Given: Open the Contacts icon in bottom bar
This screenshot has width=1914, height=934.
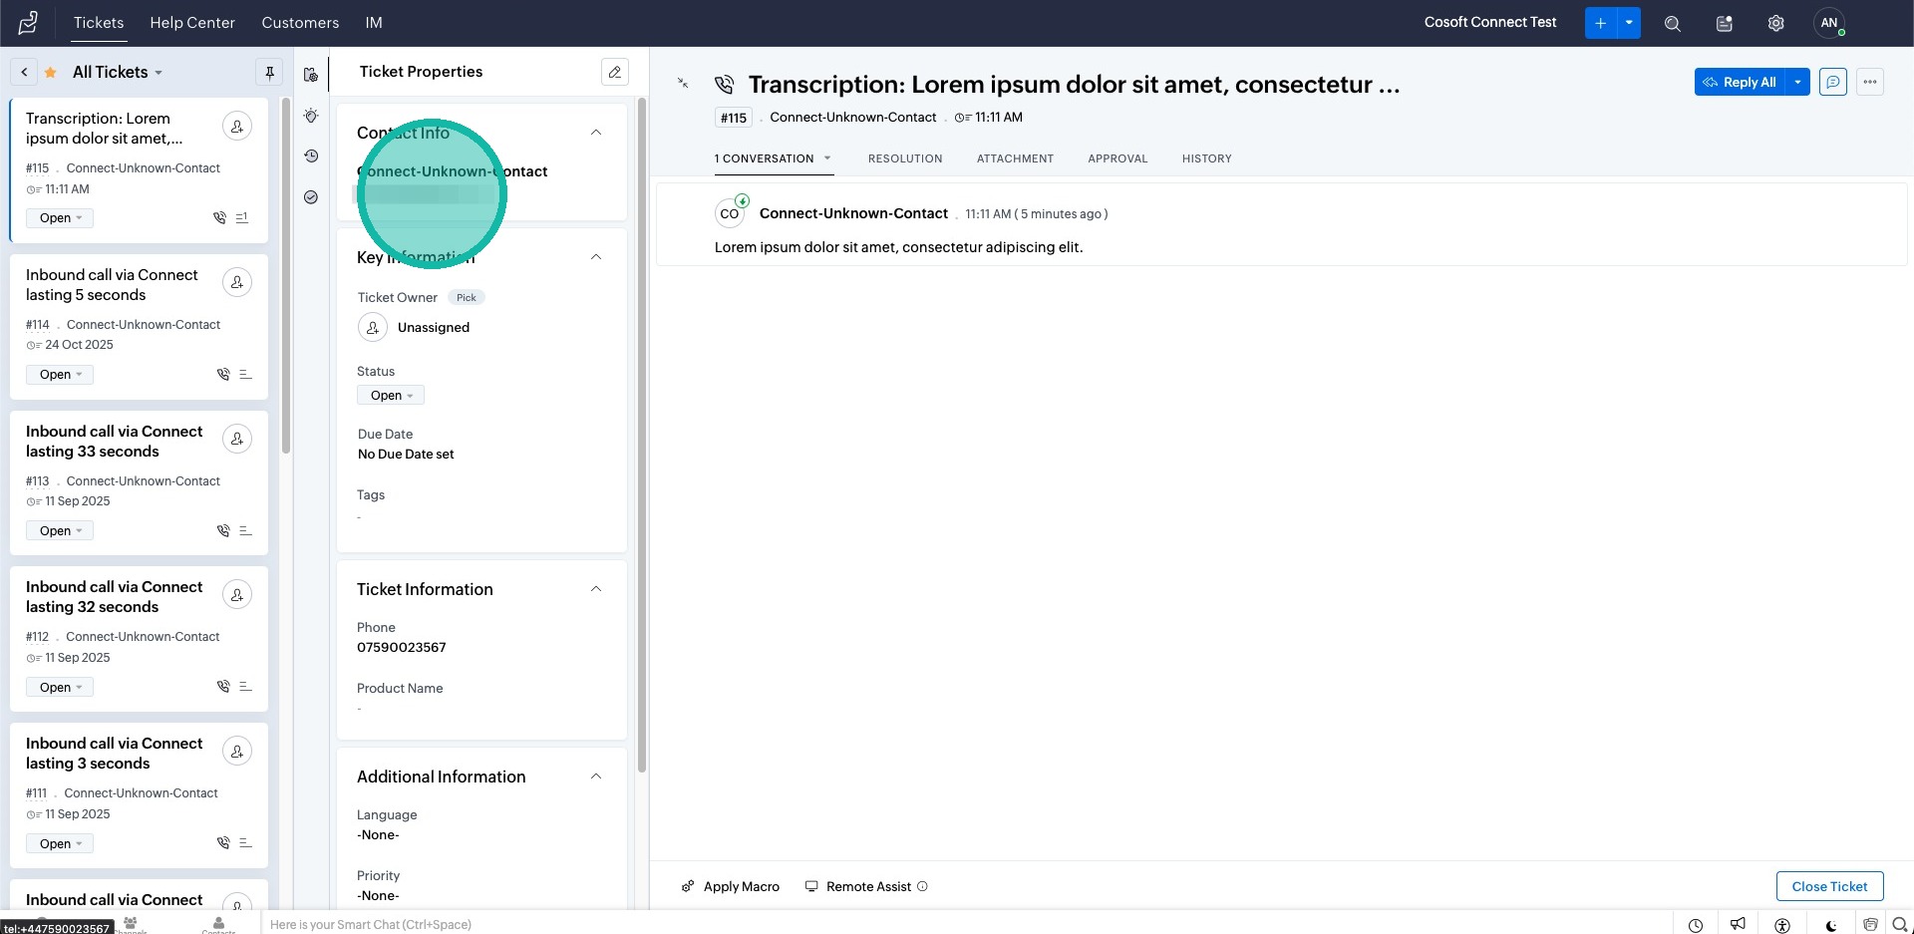Looking at the screenshot, I should pyautogui.click(x=218, y=925).
